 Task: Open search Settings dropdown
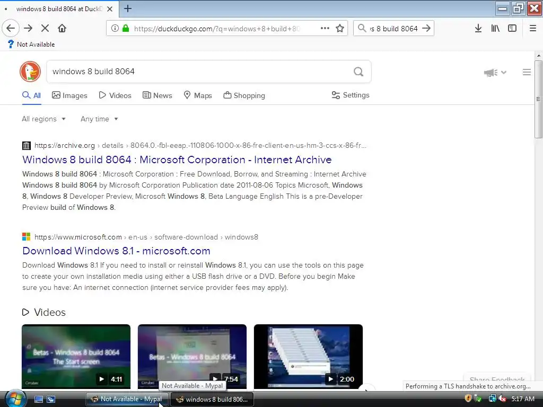[351, 95]
